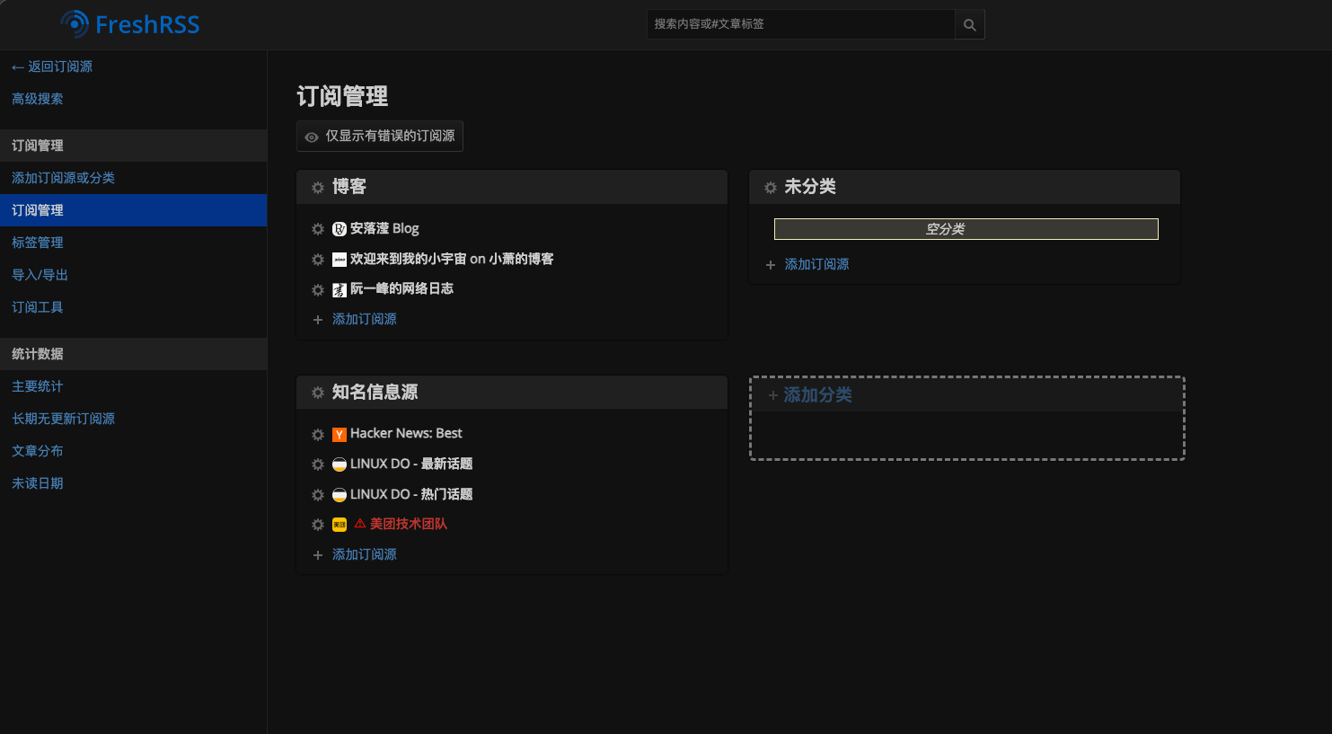Click the search magnifier icon button

(969, 24)
